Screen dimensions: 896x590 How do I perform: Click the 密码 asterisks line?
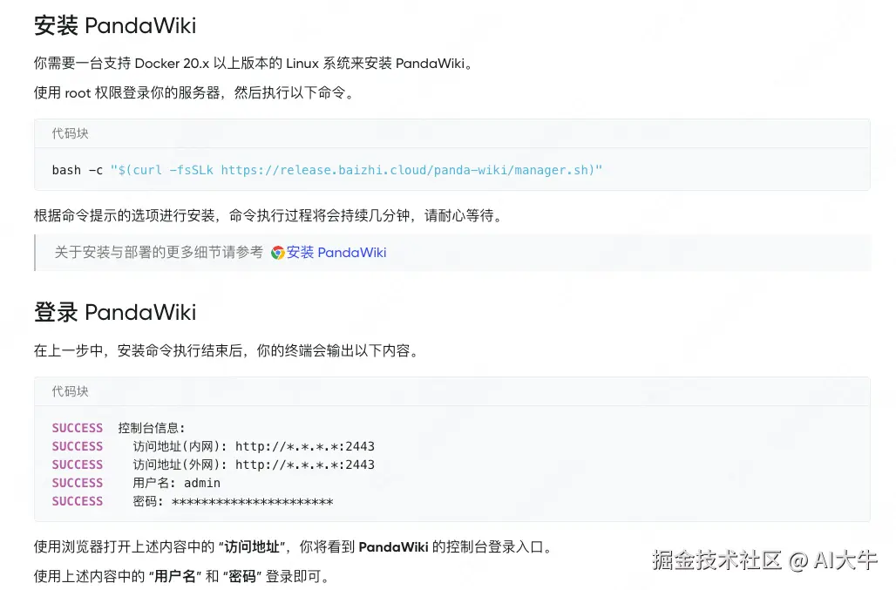(x=193, y=501)
